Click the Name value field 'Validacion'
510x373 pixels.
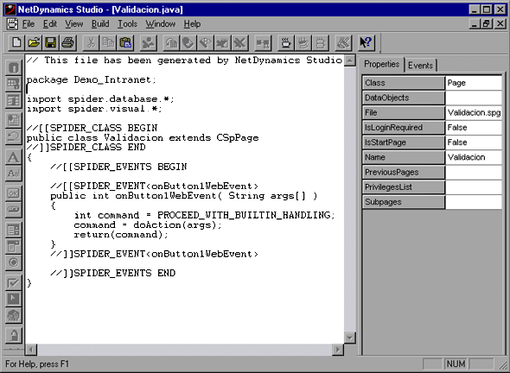coord(474,157)
